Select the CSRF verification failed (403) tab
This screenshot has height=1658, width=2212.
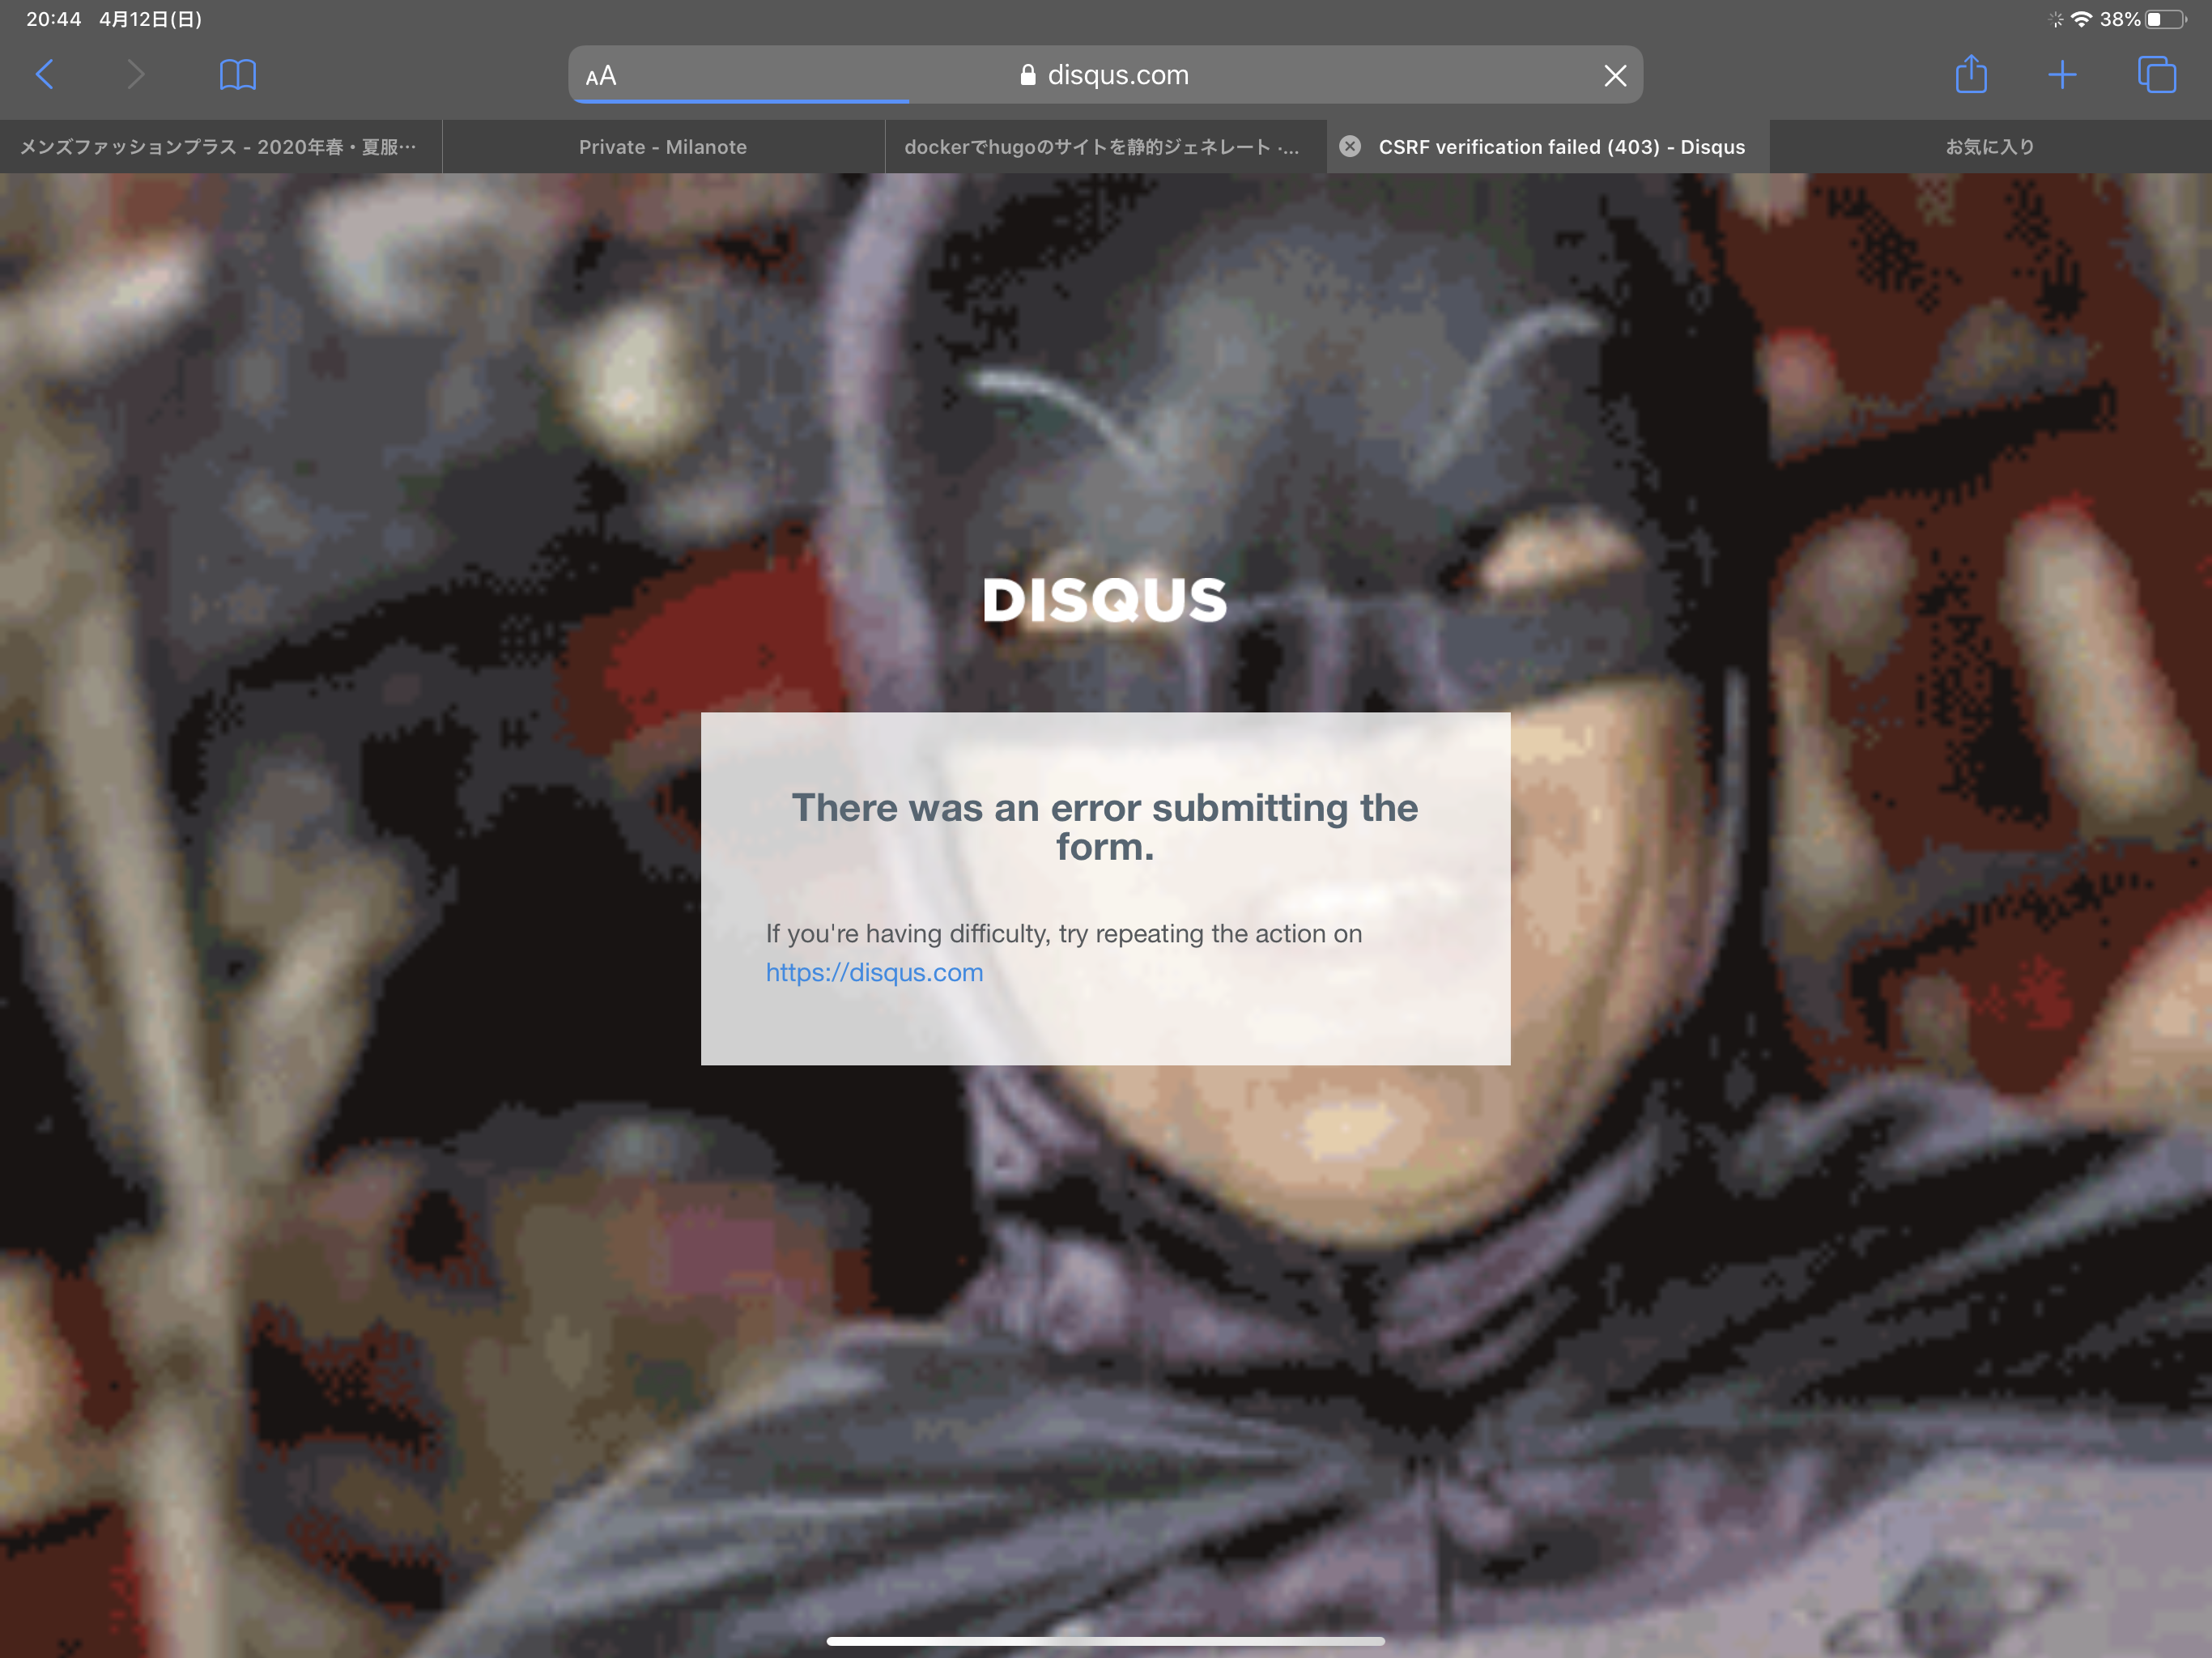pos(1548,147)
